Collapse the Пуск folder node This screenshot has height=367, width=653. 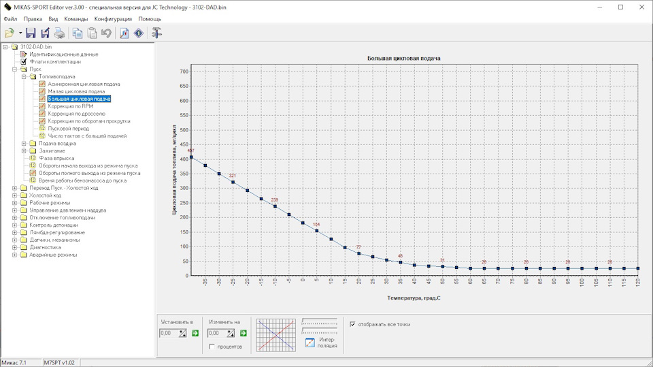point(14,69)
